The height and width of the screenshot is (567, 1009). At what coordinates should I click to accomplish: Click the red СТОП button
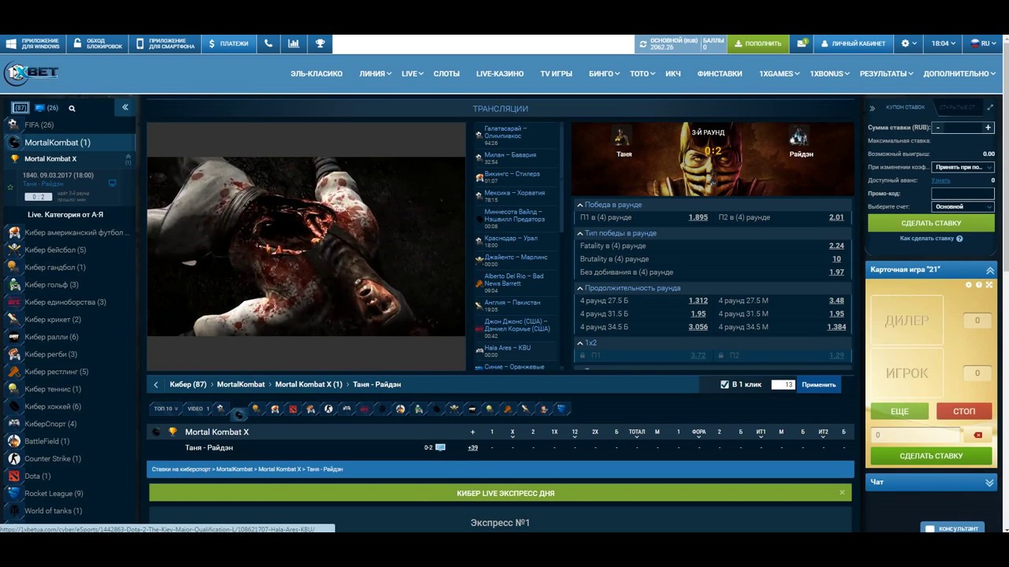click(x=964, y=411)
